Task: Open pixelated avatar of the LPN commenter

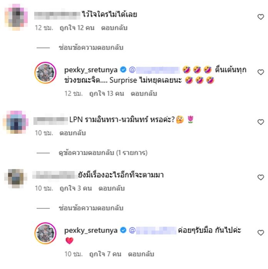Action: (x=16, y=122)
